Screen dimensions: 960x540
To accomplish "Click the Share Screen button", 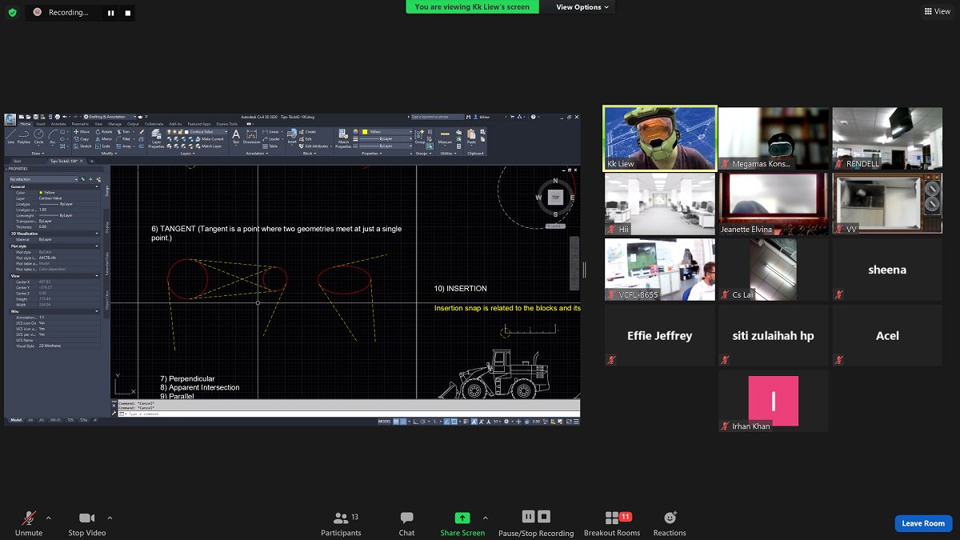I will 462,524.
